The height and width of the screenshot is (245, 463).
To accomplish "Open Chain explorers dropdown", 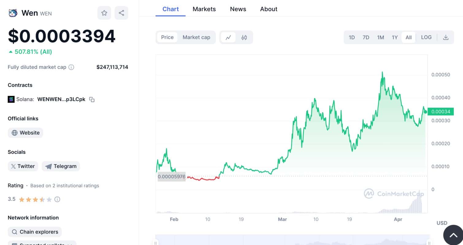I will pyautogui.click(x=35, y=232).
